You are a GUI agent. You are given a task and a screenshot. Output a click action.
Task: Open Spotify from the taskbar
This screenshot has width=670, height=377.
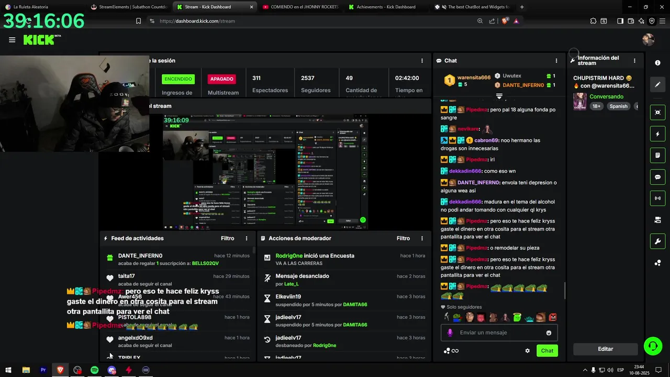[x=94, y=370]
